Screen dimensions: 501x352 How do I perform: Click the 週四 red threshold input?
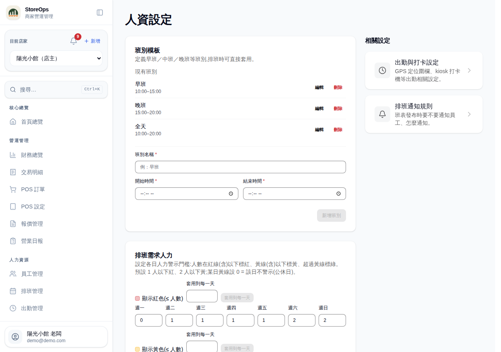[x=240, y=320]
